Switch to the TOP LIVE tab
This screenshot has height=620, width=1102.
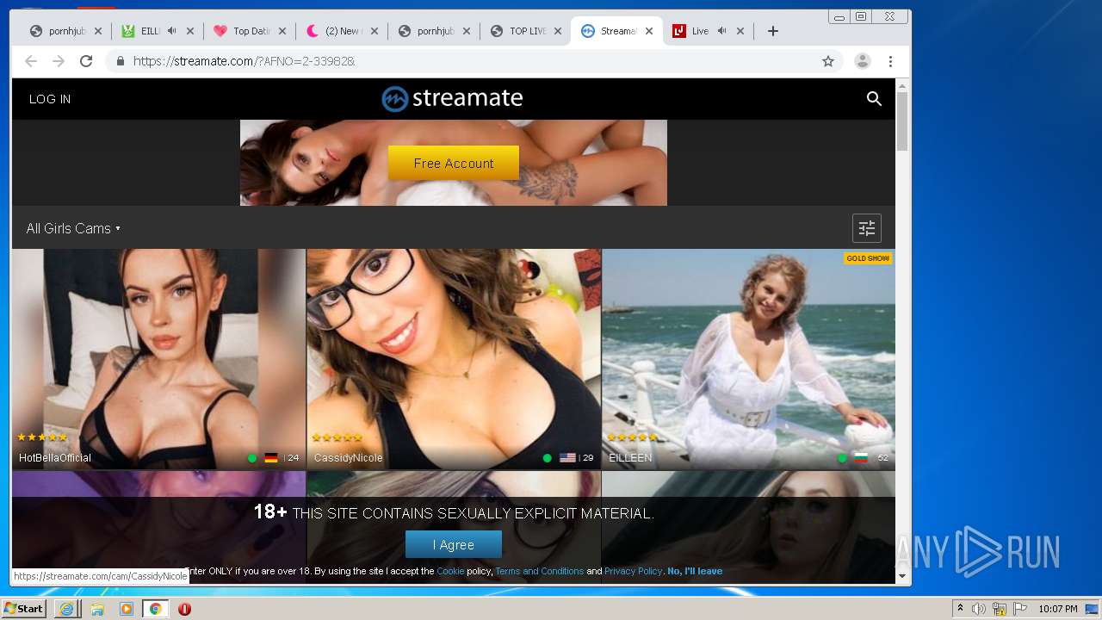click(x=527, y=31)
